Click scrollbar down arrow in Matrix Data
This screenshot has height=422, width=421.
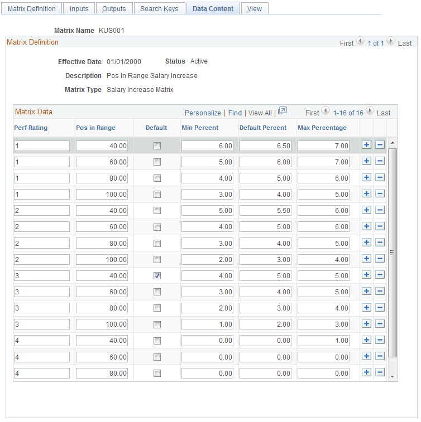click(x=393, y=376)
